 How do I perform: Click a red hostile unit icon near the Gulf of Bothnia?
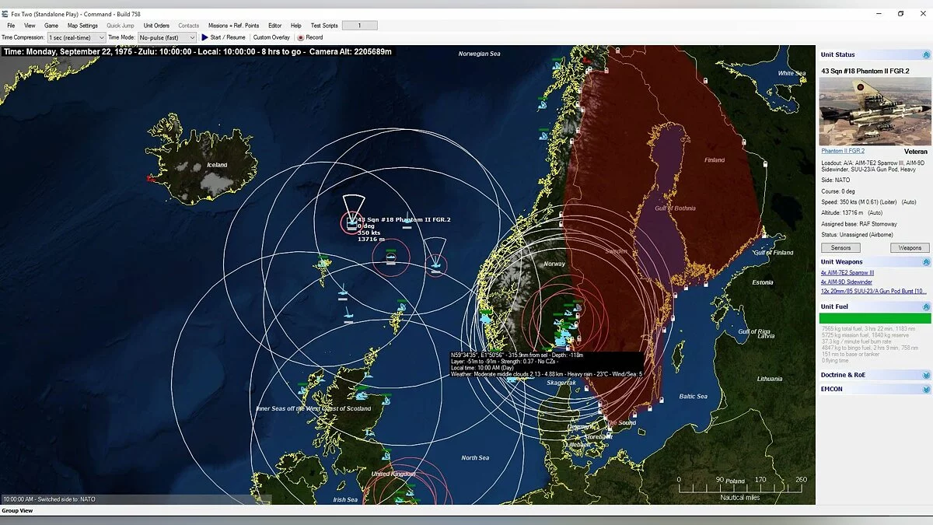(743, 141)
